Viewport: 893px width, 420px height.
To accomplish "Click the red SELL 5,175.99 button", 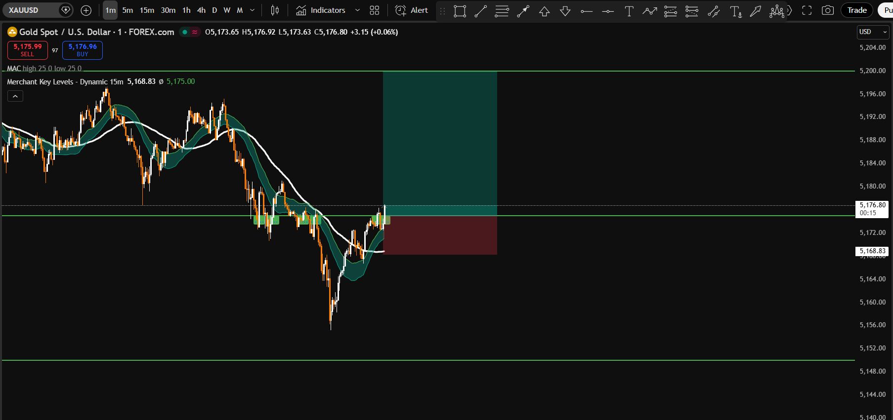I will 28,50.
